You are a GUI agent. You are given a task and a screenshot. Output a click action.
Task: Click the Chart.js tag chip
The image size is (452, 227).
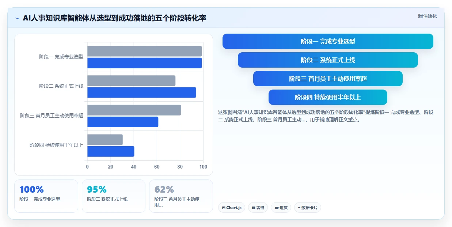click(x=232, y=208)
